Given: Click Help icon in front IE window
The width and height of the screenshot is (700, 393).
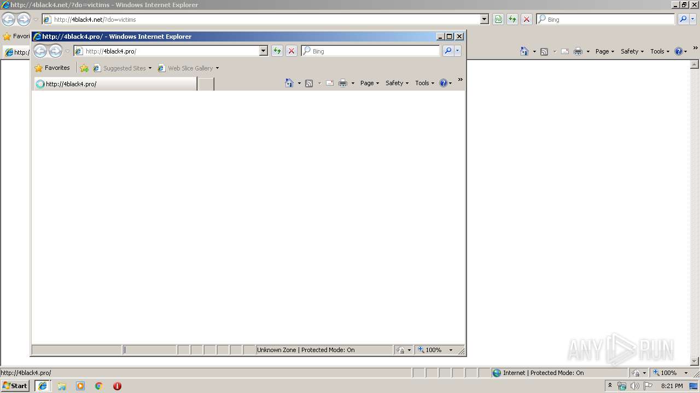Looking at the screenshot, I should click(x=443, y=83).
